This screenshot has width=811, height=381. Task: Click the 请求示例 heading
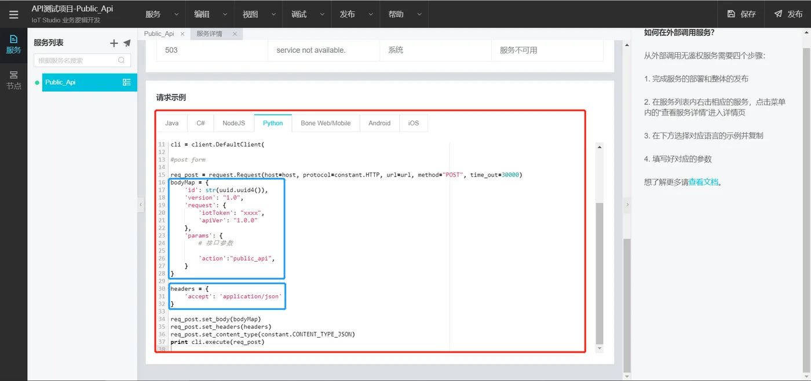click(x=171, y=97)
